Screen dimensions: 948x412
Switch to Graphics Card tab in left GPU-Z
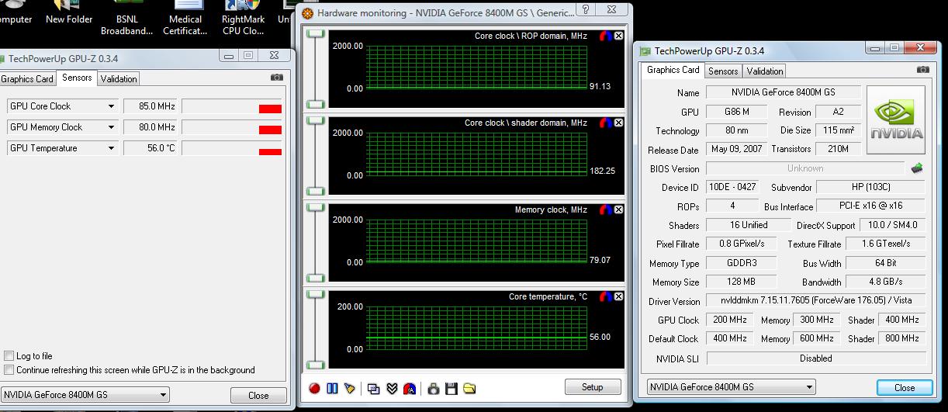27,79
